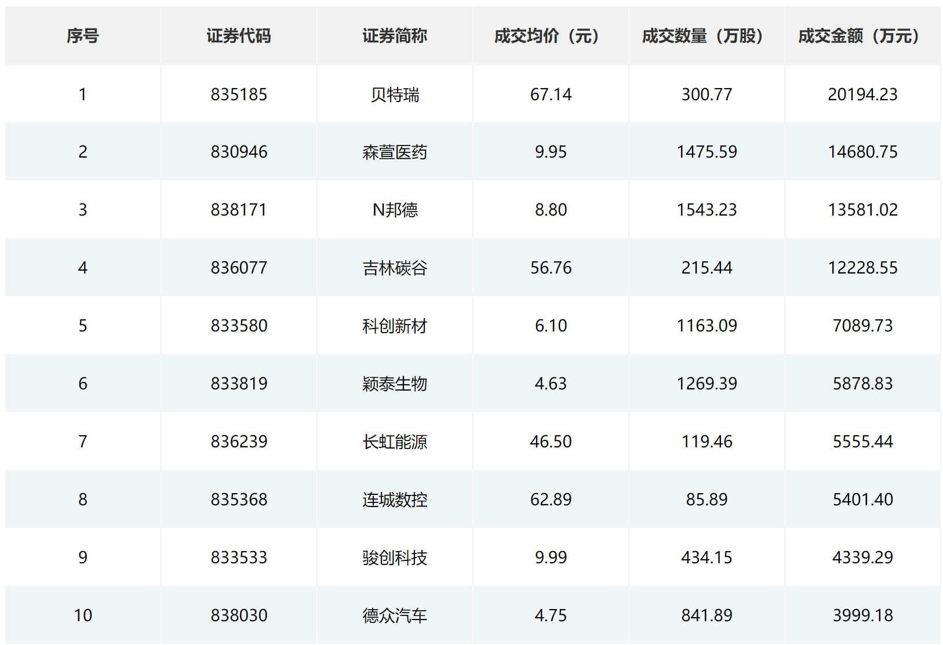The height and width of the screenshot is (645, 943).
Task: Click average price 4.63
Action: coord(551,384)
